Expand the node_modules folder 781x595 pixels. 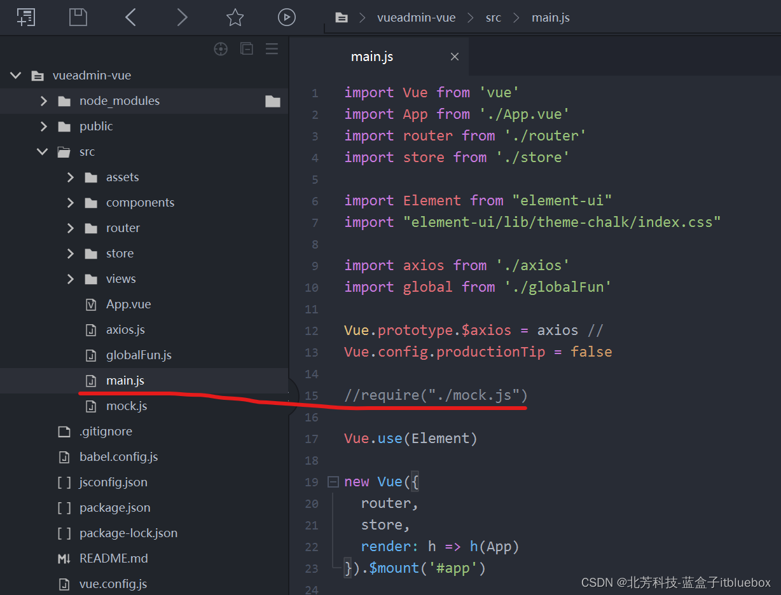(43, 101)
